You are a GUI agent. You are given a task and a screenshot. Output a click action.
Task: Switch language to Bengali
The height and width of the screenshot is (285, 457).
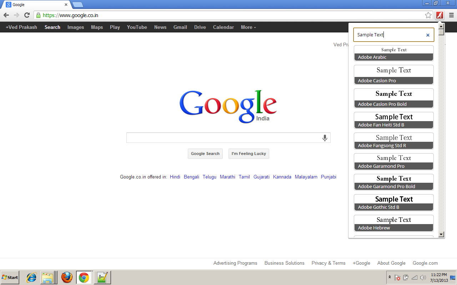[191, 177]
